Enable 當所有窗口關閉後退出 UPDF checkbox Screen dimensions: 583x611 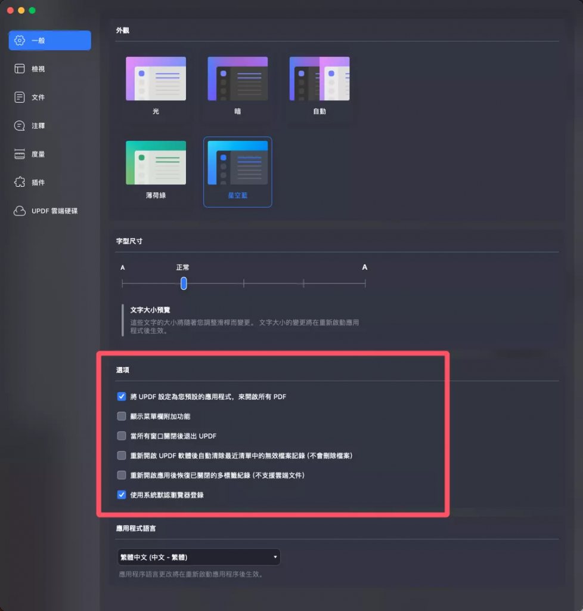point(122,436)
